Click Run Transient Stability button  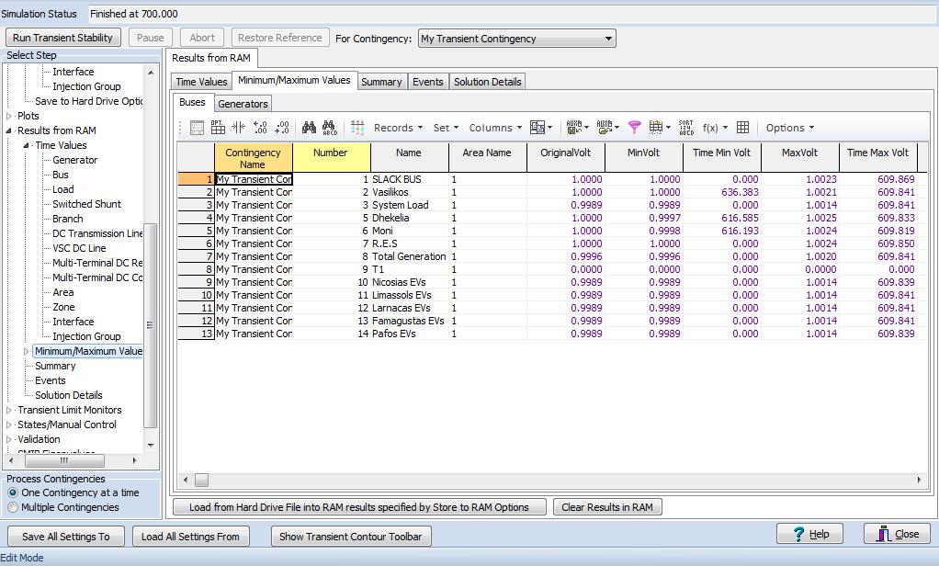[62, 38]
